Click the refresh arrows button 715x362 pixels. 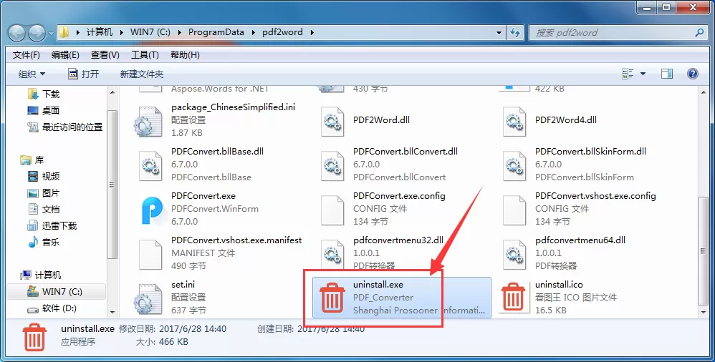click(x=515, y=33)
